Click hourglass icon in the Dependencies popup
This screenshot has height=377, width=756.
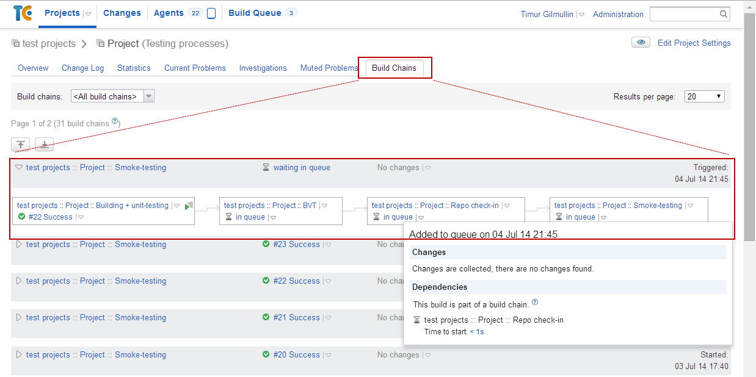(x=417, y=320)
